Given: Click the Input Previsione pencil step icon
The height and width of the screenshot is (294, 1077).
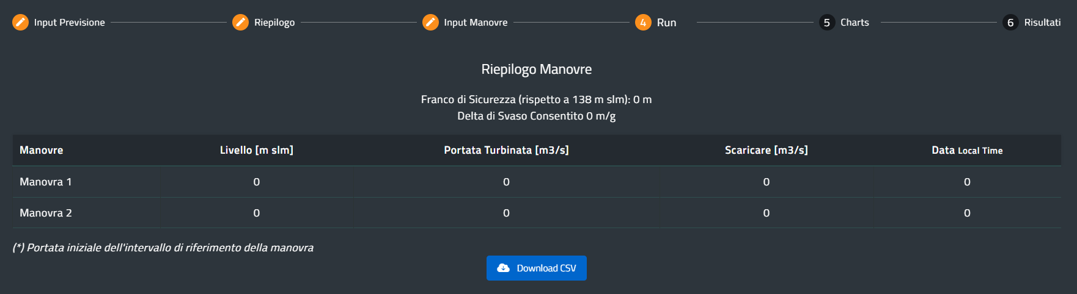Looking at the screenshot, I should coord(20,23).
